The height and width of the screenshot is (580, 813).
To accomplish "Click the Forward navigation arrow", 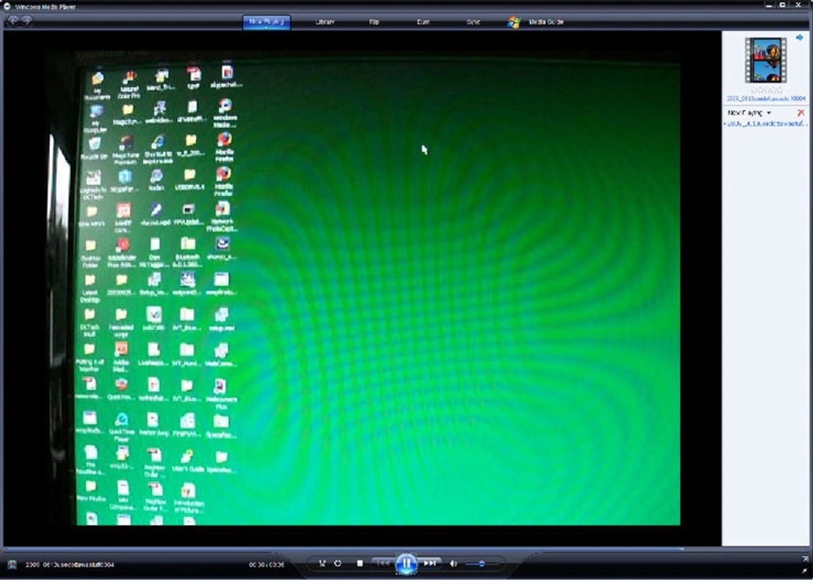I will click(27, 21).
